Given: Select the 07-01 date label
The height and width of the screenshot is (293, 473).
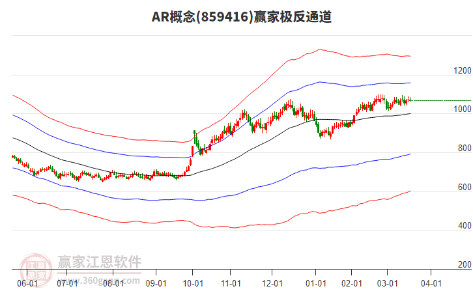Looking at the screenshot, I should click(x=67, y=284).
